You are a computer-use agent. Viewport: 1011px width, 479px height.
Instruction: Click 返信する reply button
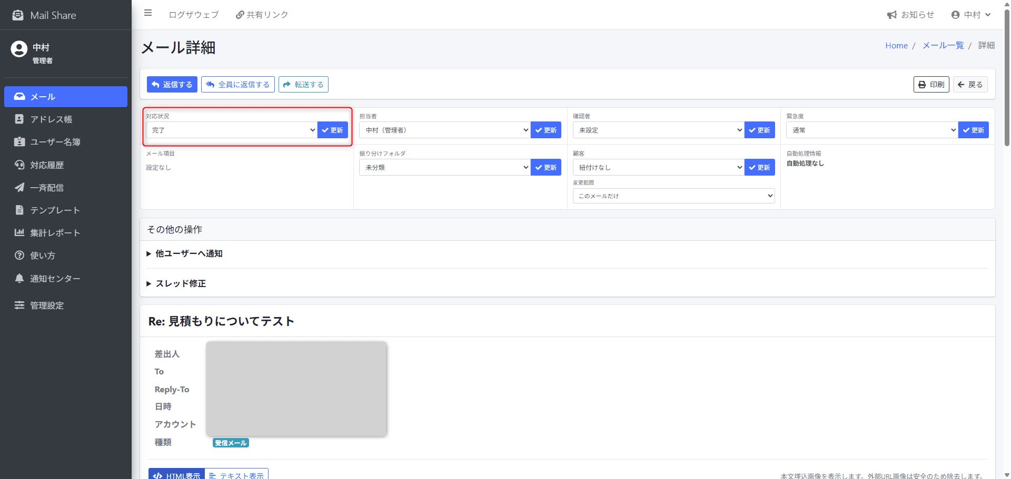[172, 85]
